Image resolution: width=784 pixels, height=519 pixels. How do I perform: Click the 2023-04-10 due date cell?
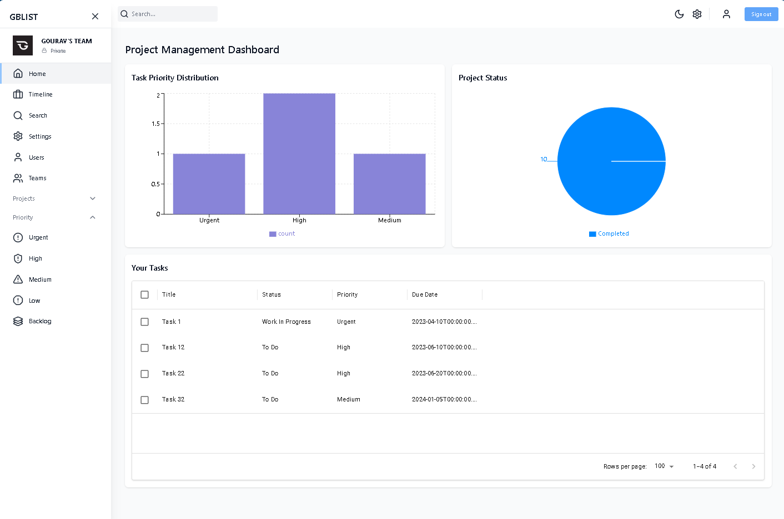pos(444,322)
